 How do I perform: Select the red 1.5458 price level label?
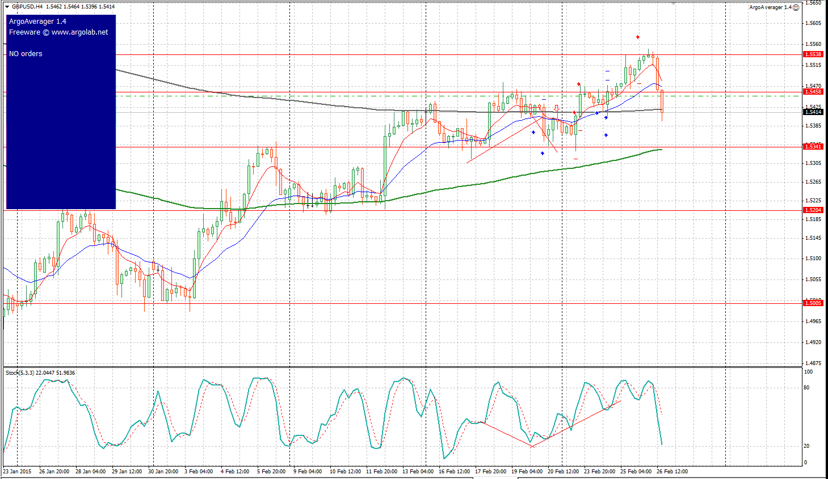click(x=813, y=92)
